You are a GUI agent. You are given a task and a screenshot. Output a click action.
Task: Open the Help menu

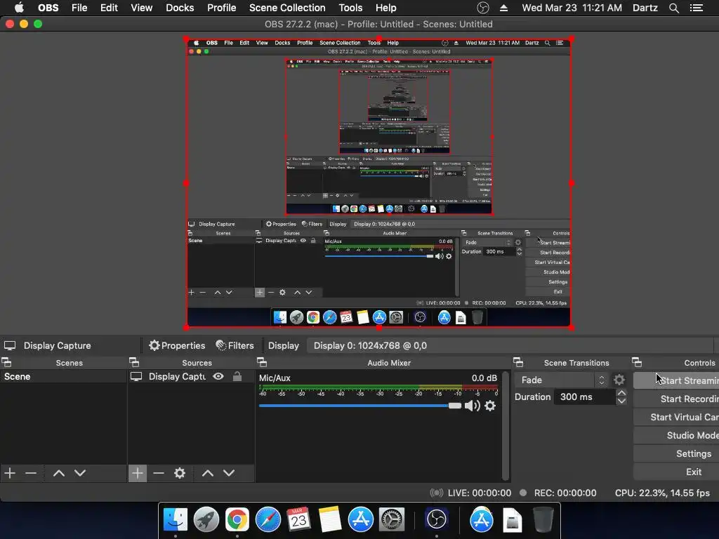click(385, 8)
